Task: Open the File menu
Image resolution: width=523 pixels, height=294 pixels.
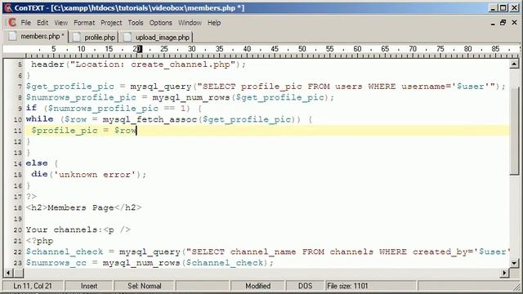Action: pyautogui.click(x=25, y=23)
